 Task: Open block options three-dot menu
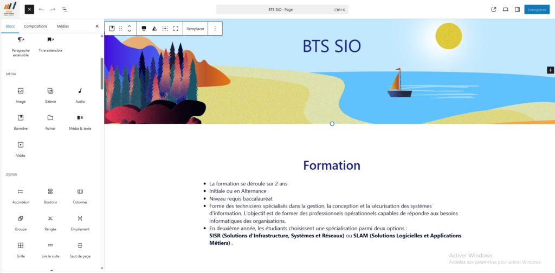(215, 29)
